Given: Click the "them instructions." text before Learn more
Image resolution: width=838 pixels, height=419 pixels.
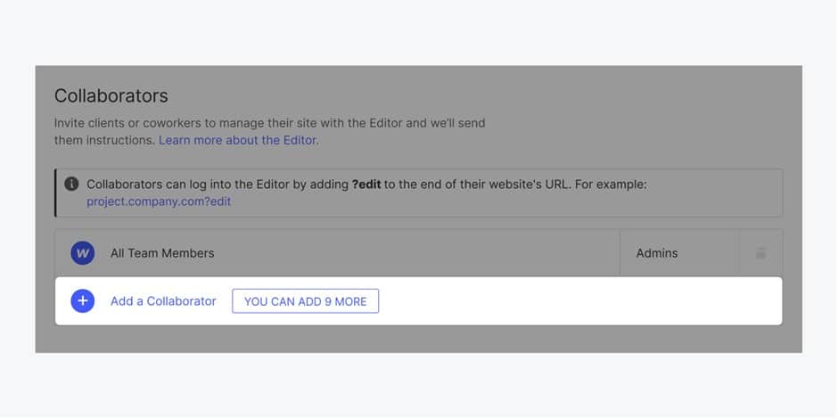Looking at the screenshot, I should click(104, 140).
